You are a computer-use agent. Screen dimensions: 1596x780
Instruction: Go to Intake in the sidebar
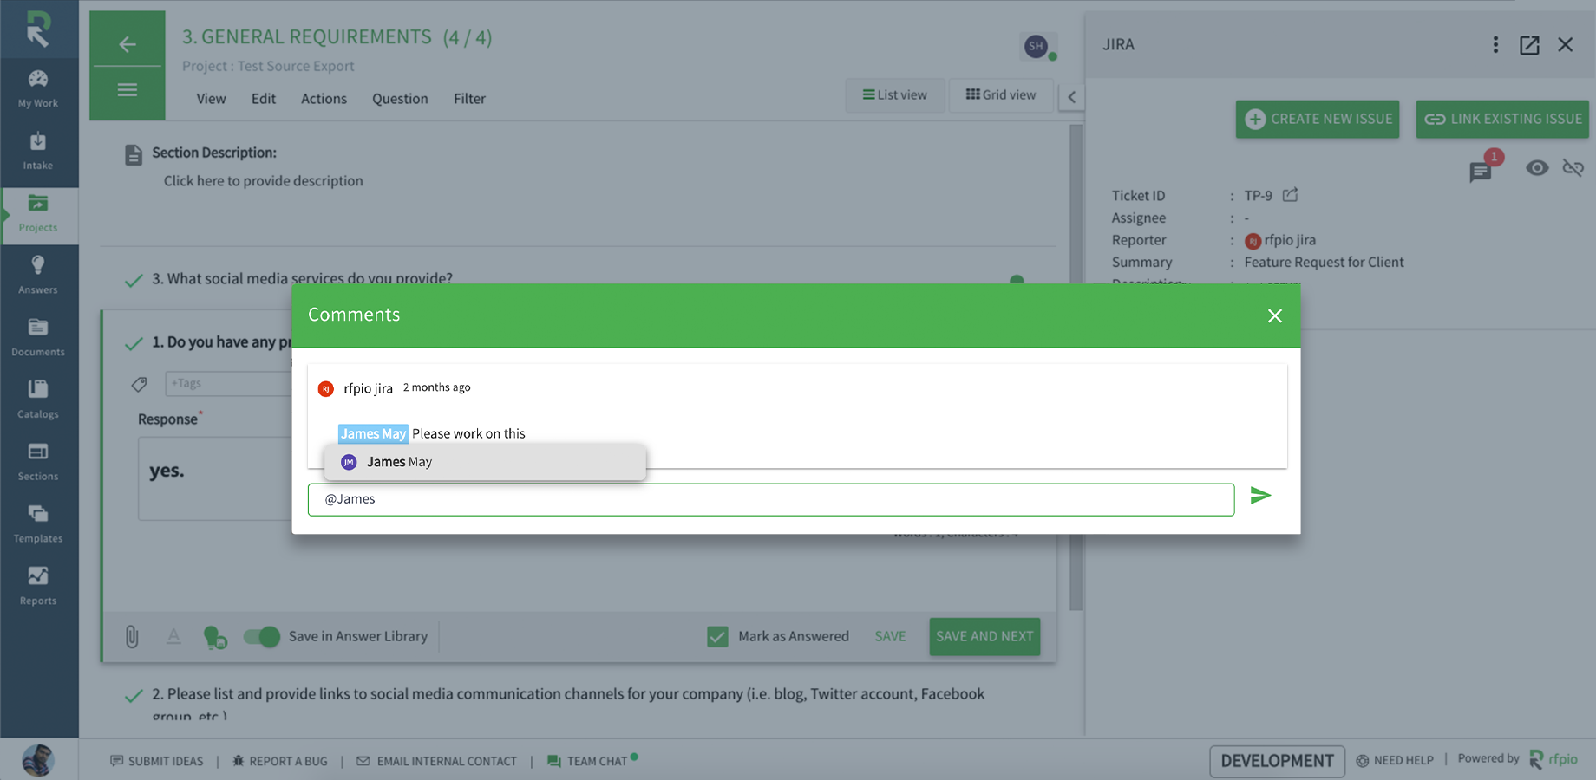38,152
